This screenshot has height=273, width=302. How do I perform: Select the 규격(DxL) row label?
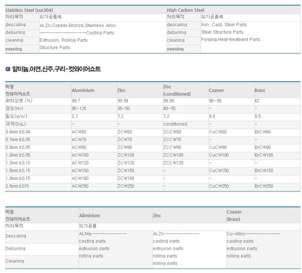tap(16, 124)
